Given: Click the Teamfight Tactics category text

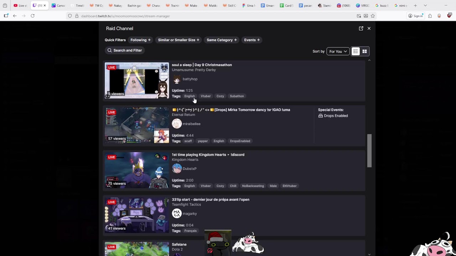Looking at the screenshot, I should click(x=186, y=204).
